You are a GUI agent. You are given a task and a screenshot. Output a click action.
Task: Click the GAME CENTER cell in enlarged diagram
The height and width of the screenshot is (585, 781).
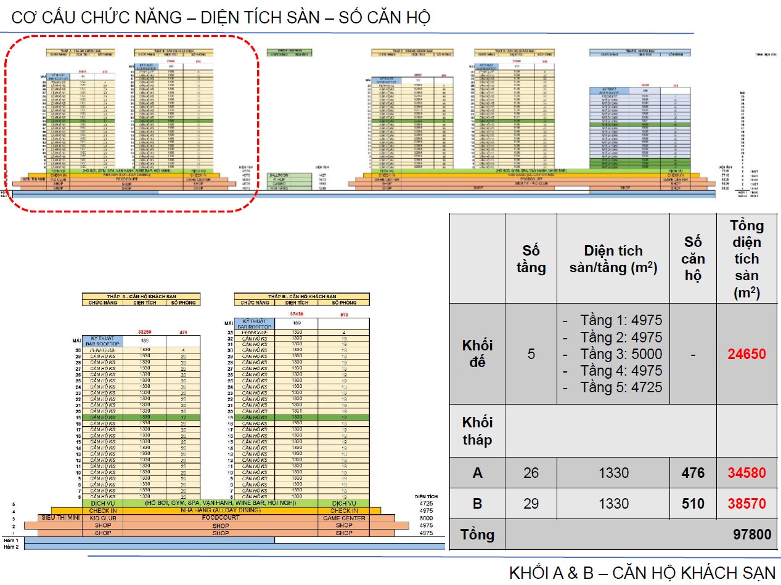pyautogui.click(x=344, y=518)
